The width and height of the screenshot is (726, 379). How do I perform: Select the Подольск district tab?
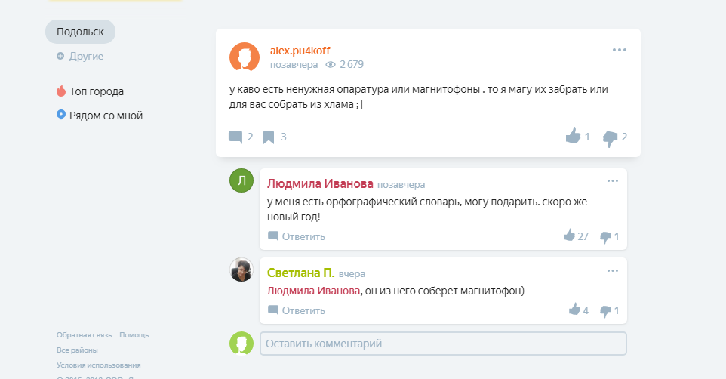click(x=80, y=32)
